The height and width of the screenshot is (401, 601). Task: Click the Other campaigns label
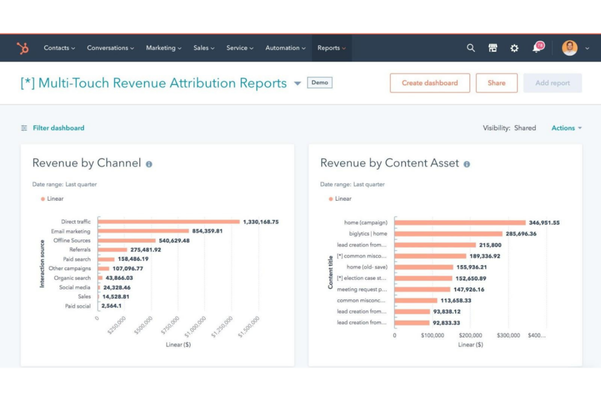pyautogui.click(x=70, y=268)
